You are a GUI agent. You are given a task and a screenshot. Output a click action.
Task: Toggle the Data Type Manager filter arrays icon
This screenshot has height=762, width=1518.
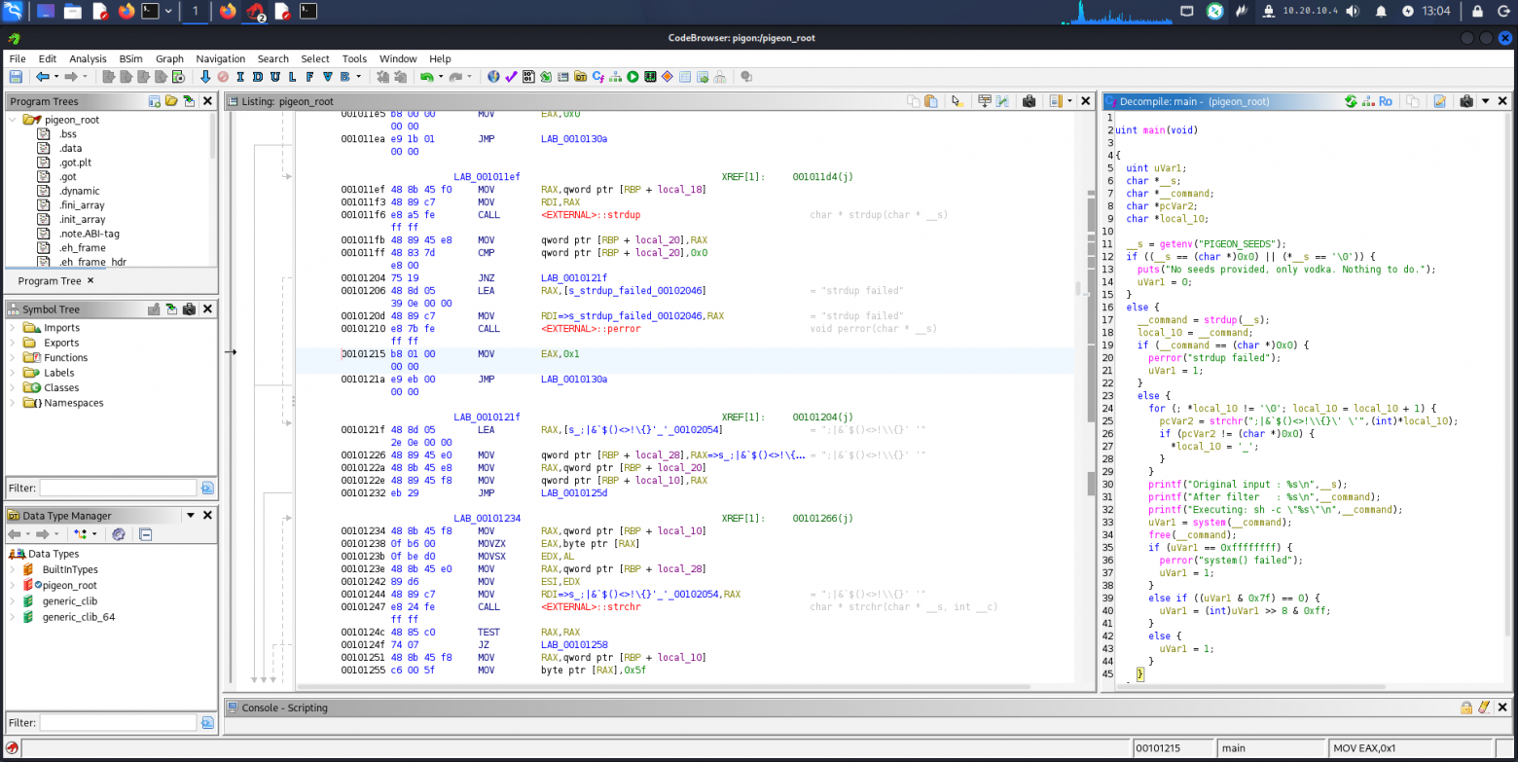(x=81, y=534)
